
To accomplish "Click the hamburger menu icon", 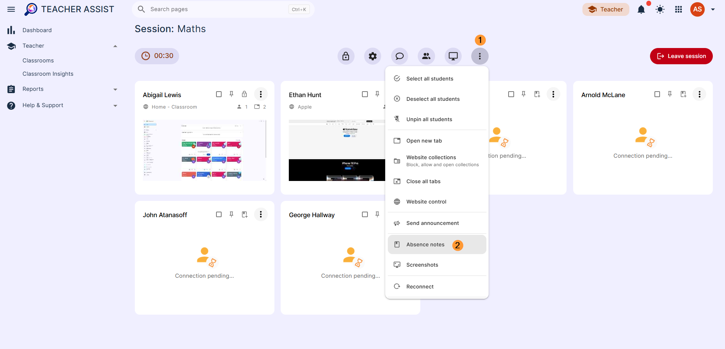I will tap(11, 9).
